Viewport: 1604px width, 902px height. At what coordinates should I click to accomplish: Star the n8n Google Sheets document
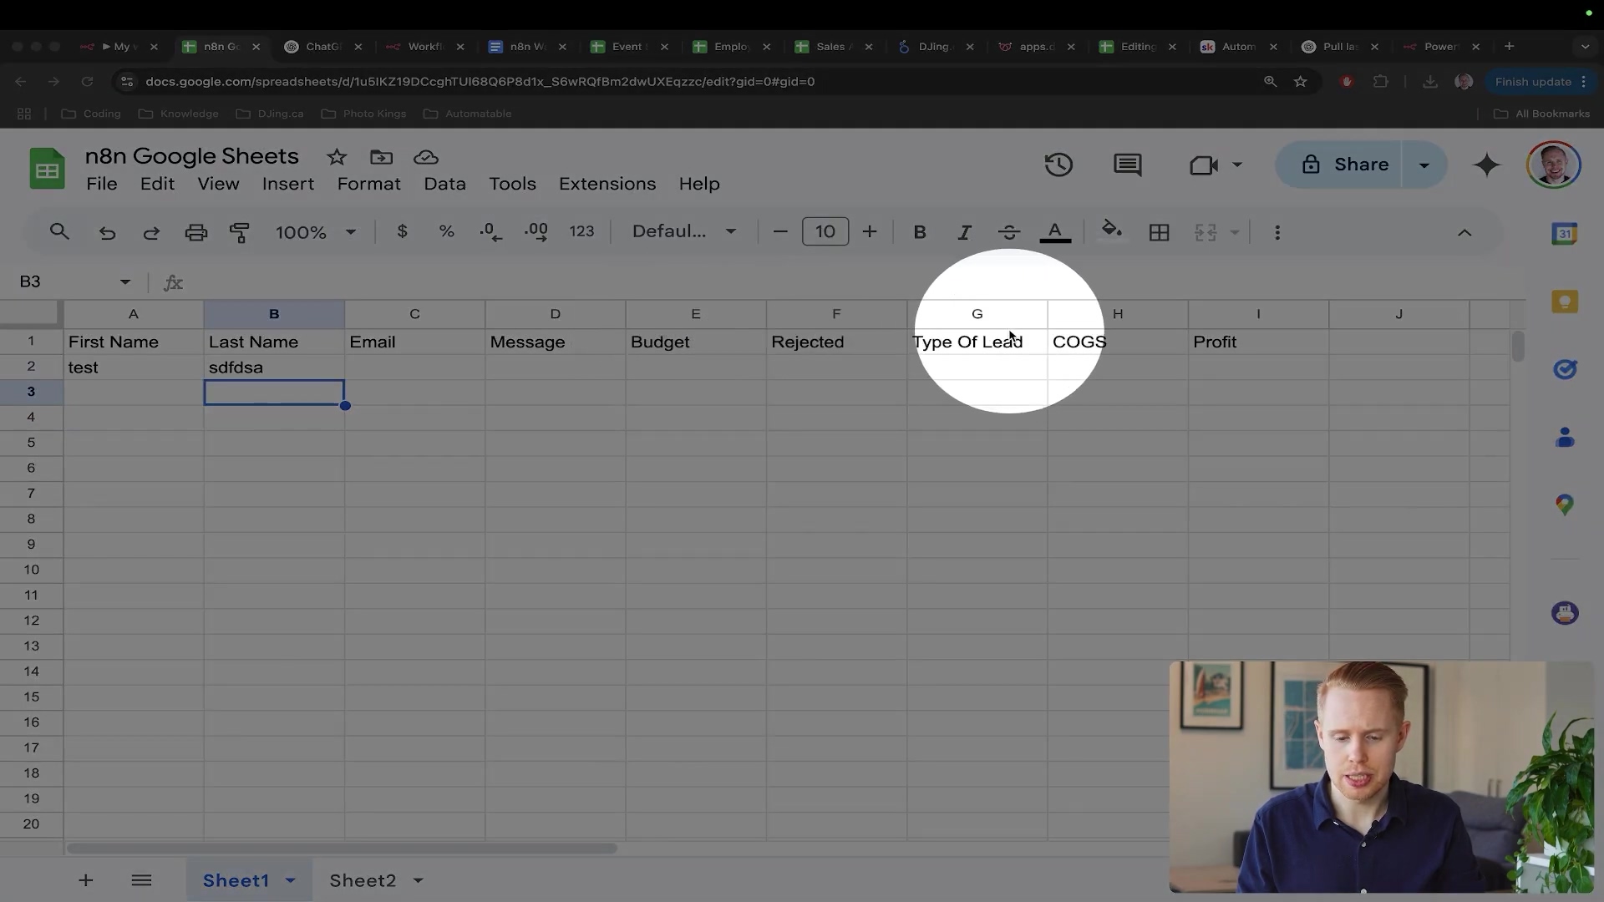tap(337, 157)
